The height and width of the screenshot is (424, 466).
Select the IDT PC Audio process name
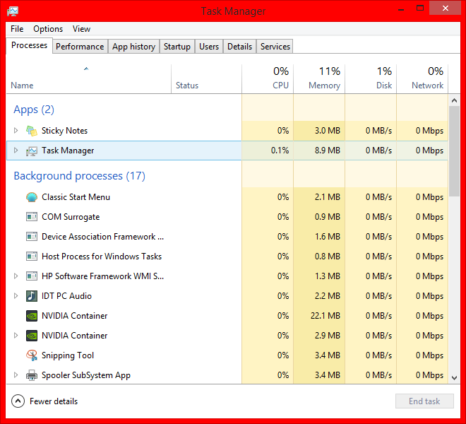pos(66,296)
